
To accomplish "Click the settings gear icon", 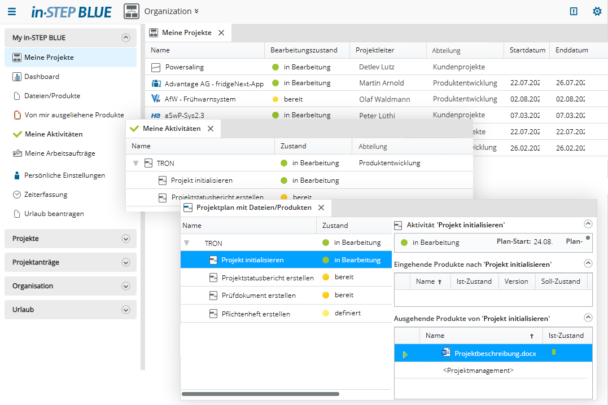I will tap(597, 11).
